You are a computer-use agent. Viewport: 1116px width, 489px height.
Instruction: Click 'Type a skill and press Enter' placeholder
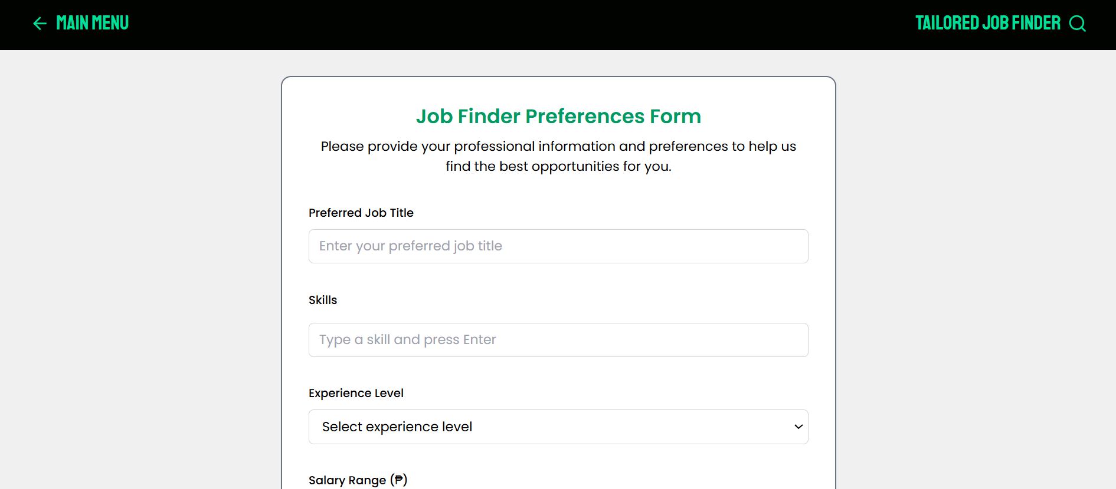pyautogui.click(x=407, y=340)
